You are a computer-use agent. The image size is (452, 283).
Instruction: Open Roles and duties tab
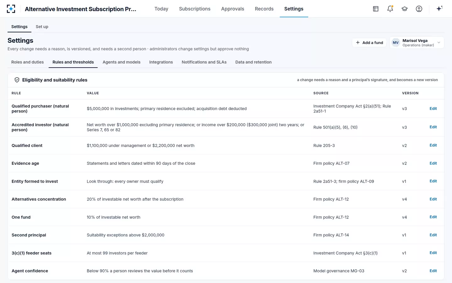tap(28, 62)
